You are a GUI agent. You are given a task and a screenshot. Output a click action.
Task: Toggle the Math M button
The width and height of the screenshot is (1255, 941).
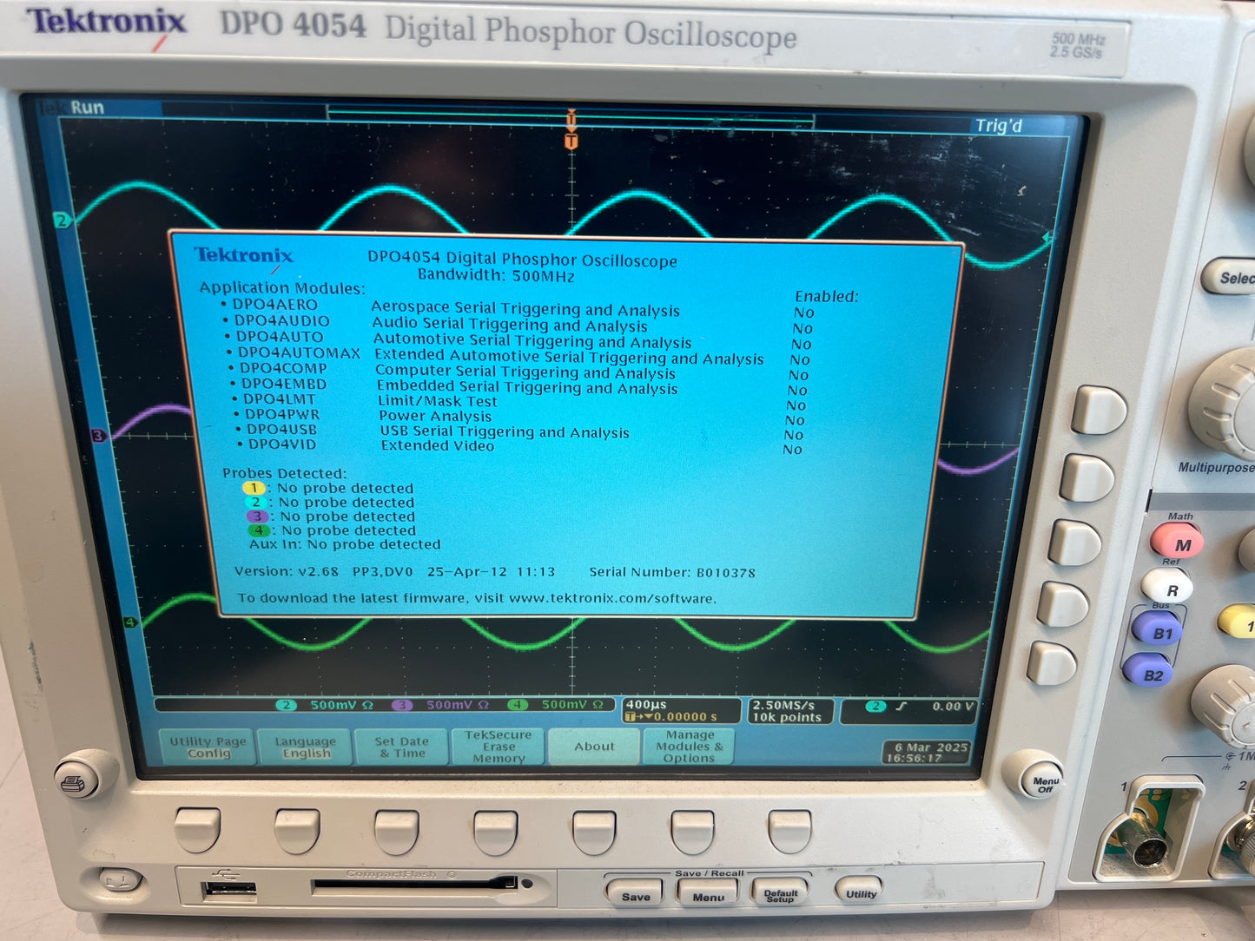point(1177,543)
